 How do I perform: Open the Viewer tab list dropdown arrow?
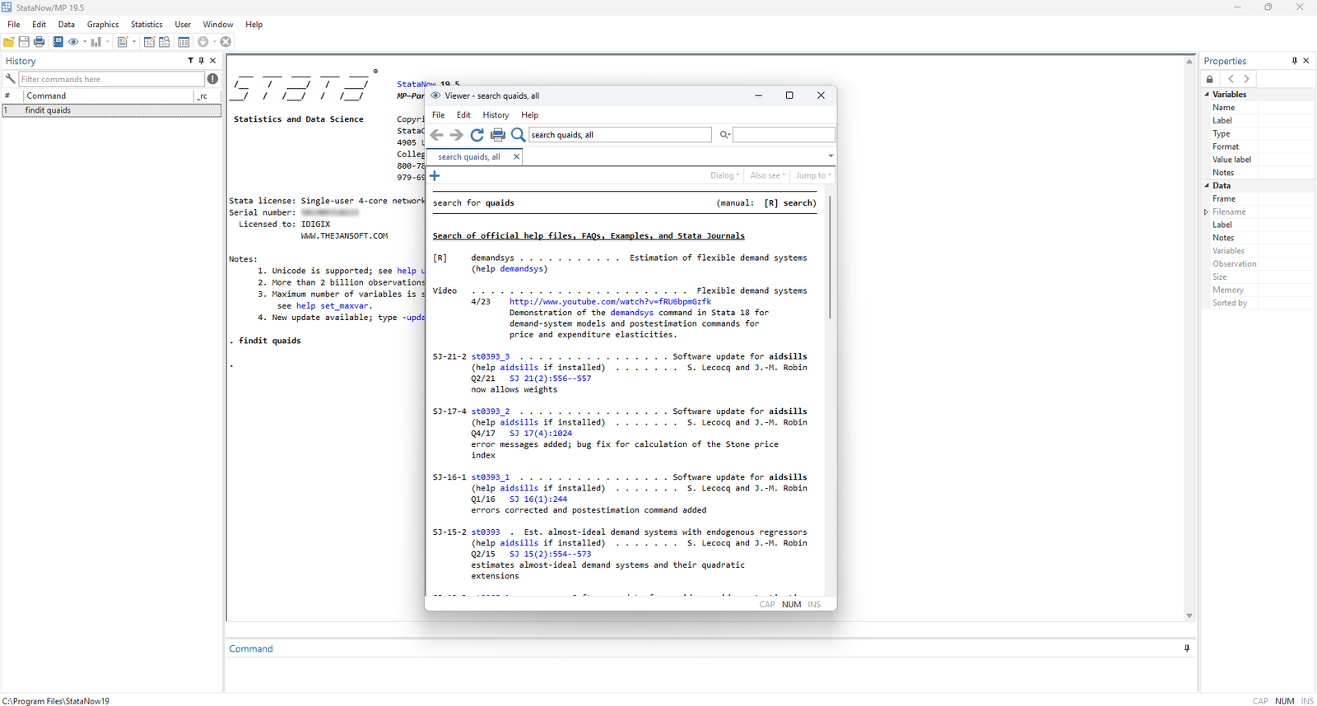tap(831, 156)
